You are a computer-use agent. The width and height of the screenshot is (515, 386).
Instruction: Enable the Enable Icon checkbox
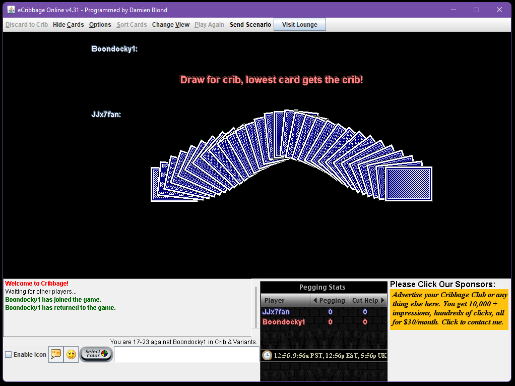9,355
